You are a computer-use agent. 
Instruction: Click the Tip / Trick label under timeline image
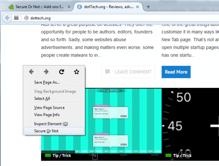point(62,155)
